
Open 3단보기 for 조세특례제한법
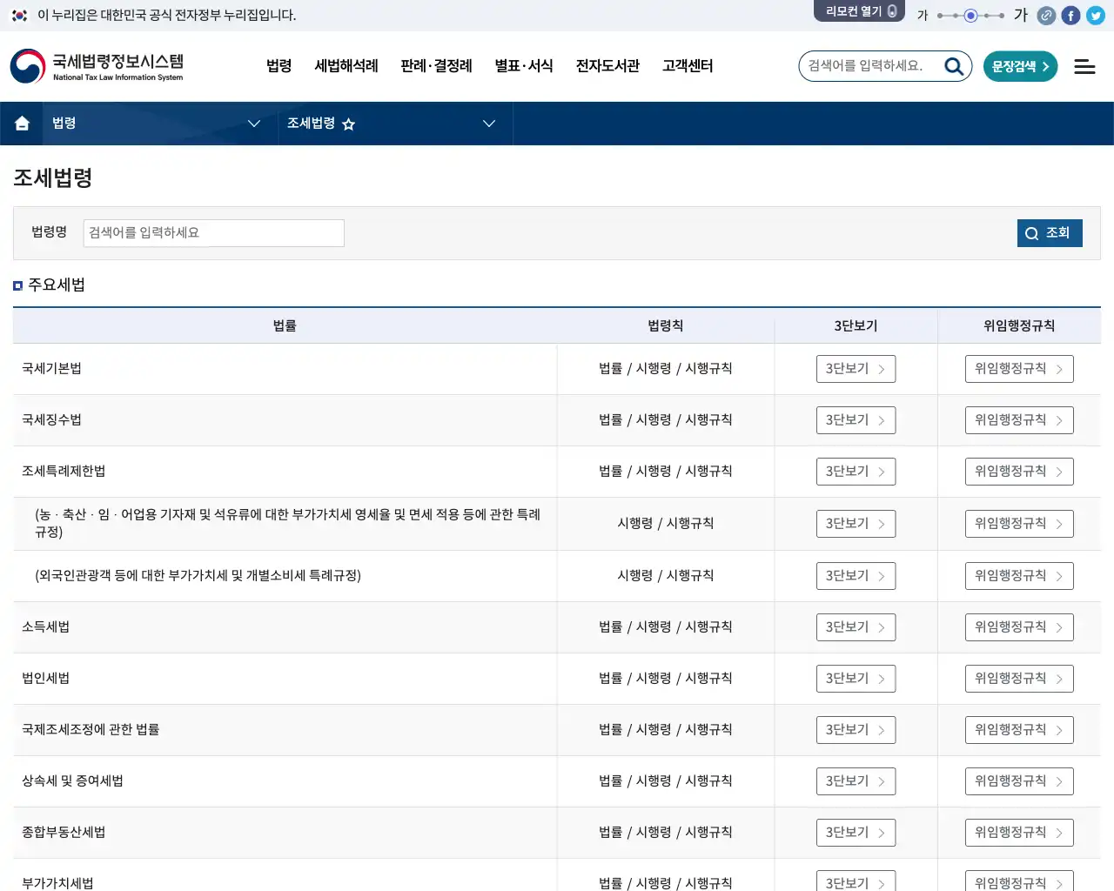[x=856, y=472]
